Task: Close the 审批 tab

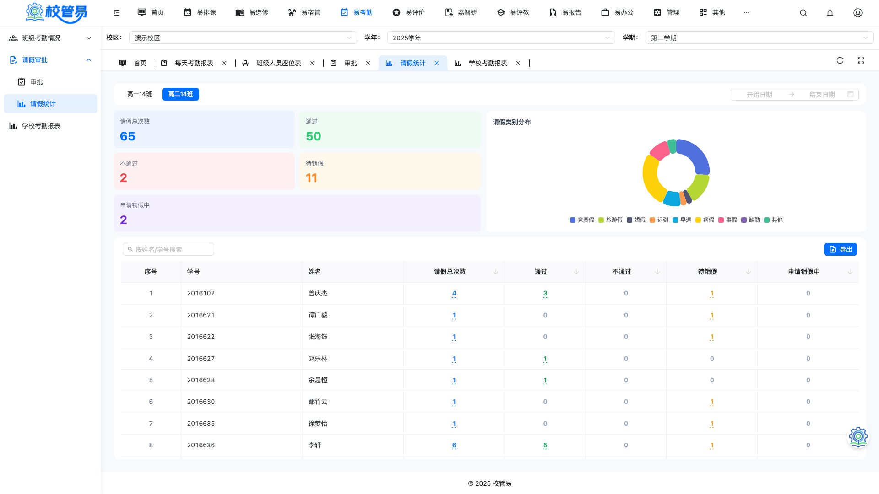Action: click(x=368, y=63)
